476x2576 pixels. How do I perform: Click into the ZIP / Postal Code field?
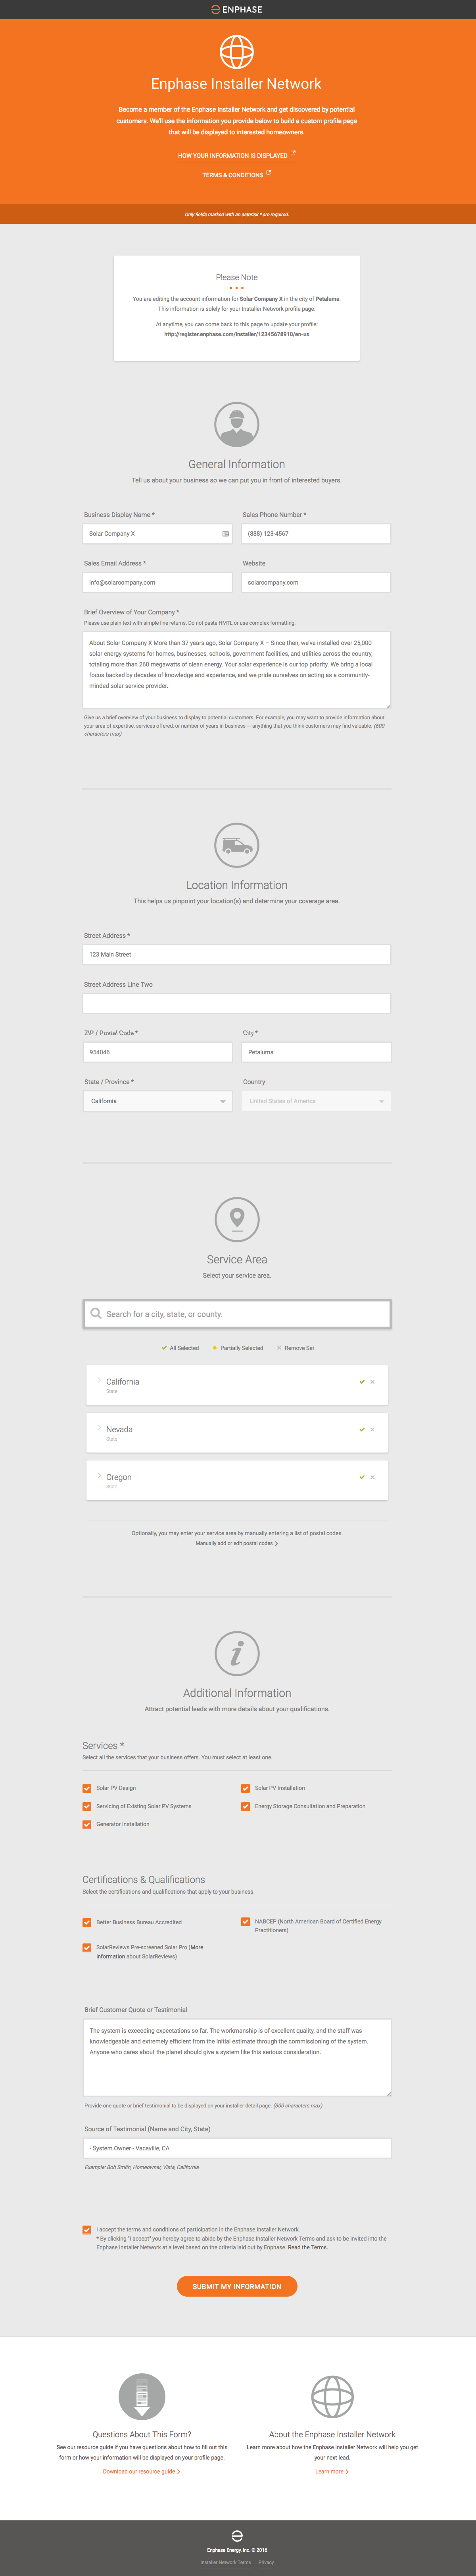click(157, 1052)
